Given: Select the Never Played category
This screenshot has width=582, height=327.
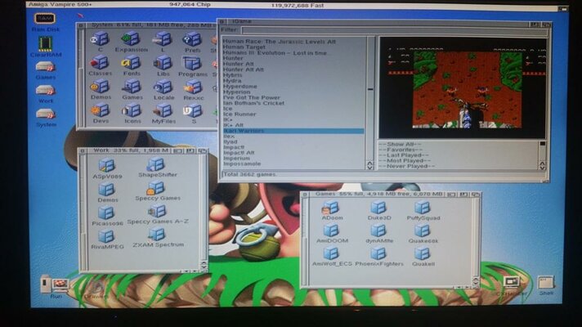Looking at the screenshot, I should 406,166.
